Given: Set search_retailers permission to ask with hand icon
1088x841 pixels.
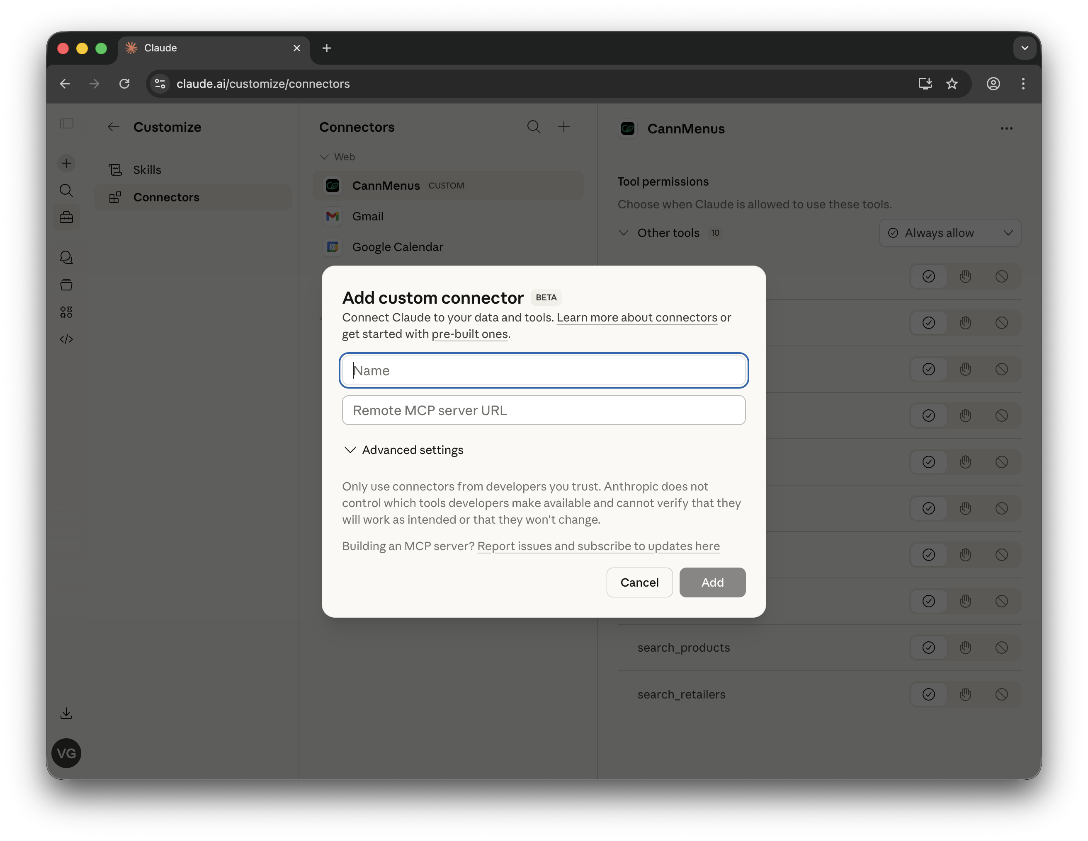Looking at the screenshot, I should click(x=965, y=694).
